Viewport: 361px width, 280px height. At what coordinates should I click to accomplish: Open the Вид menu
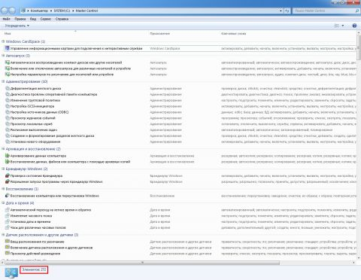coord(33,19)
